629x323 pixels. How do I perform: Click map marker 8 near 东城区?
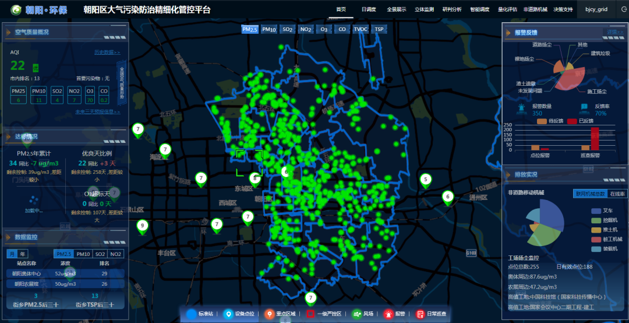255,179
